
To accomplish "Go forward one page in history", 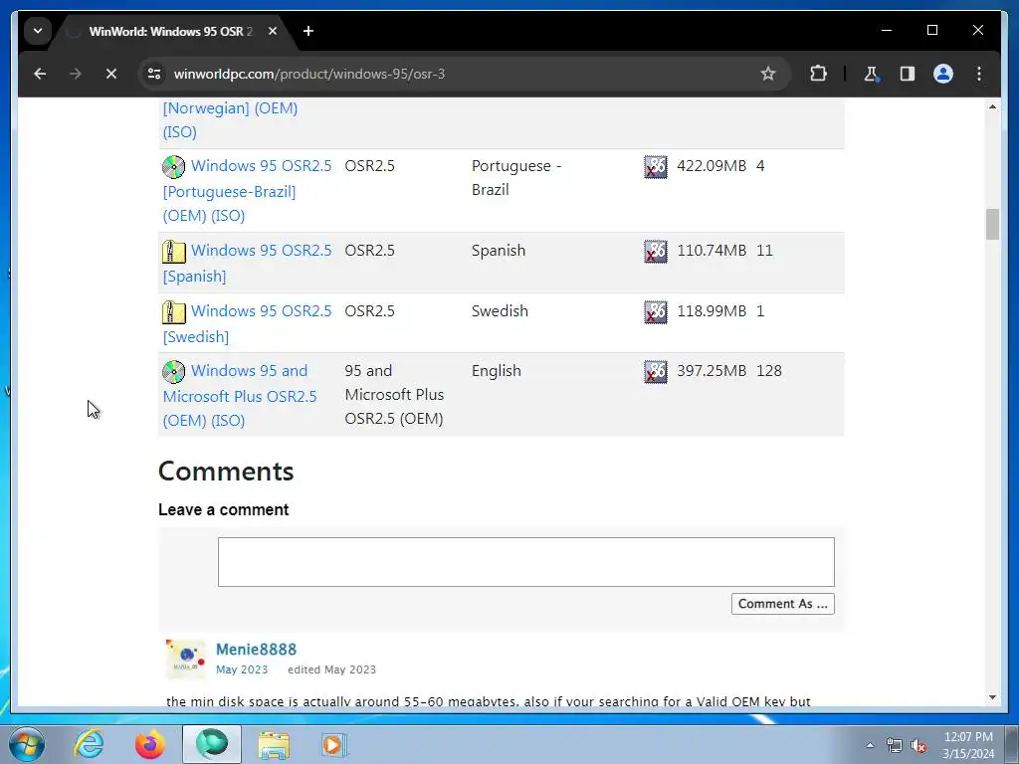I will pos(76,74).
